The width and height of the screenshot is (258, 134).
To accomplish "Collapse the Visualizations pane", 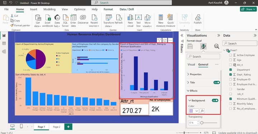I will click(x=219, y=36).
